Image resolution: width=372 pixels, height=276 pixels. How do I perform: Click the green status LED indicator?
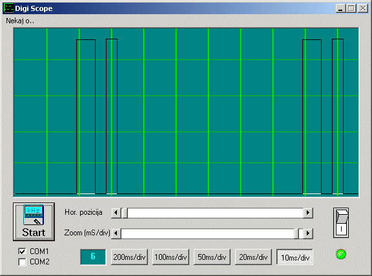coord(341,254)
